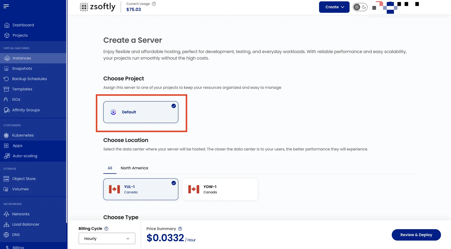Open Templates archive icon

point(6,89)
